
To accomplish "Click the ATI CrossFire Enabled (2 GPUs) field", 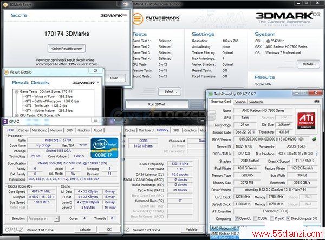I will point(276,211).
